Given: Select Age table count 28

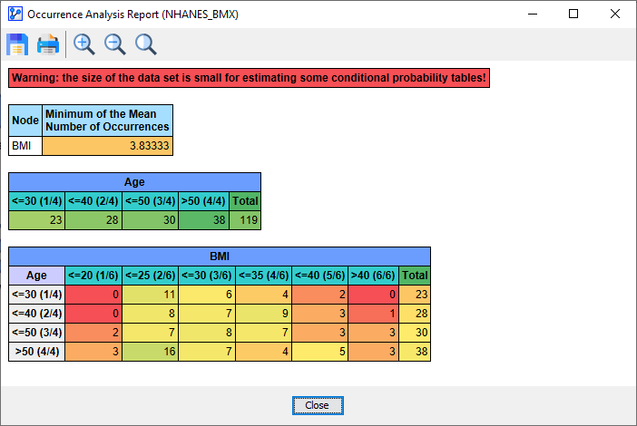Looking at the screenshot, I should tap(93, 220).
